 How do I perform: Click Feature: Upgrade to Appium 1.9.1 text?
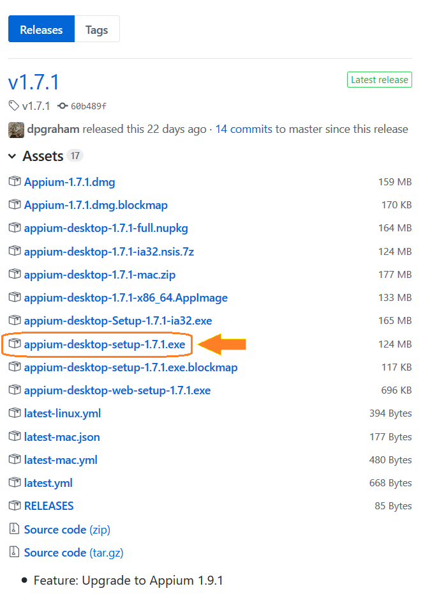(128, 580)
